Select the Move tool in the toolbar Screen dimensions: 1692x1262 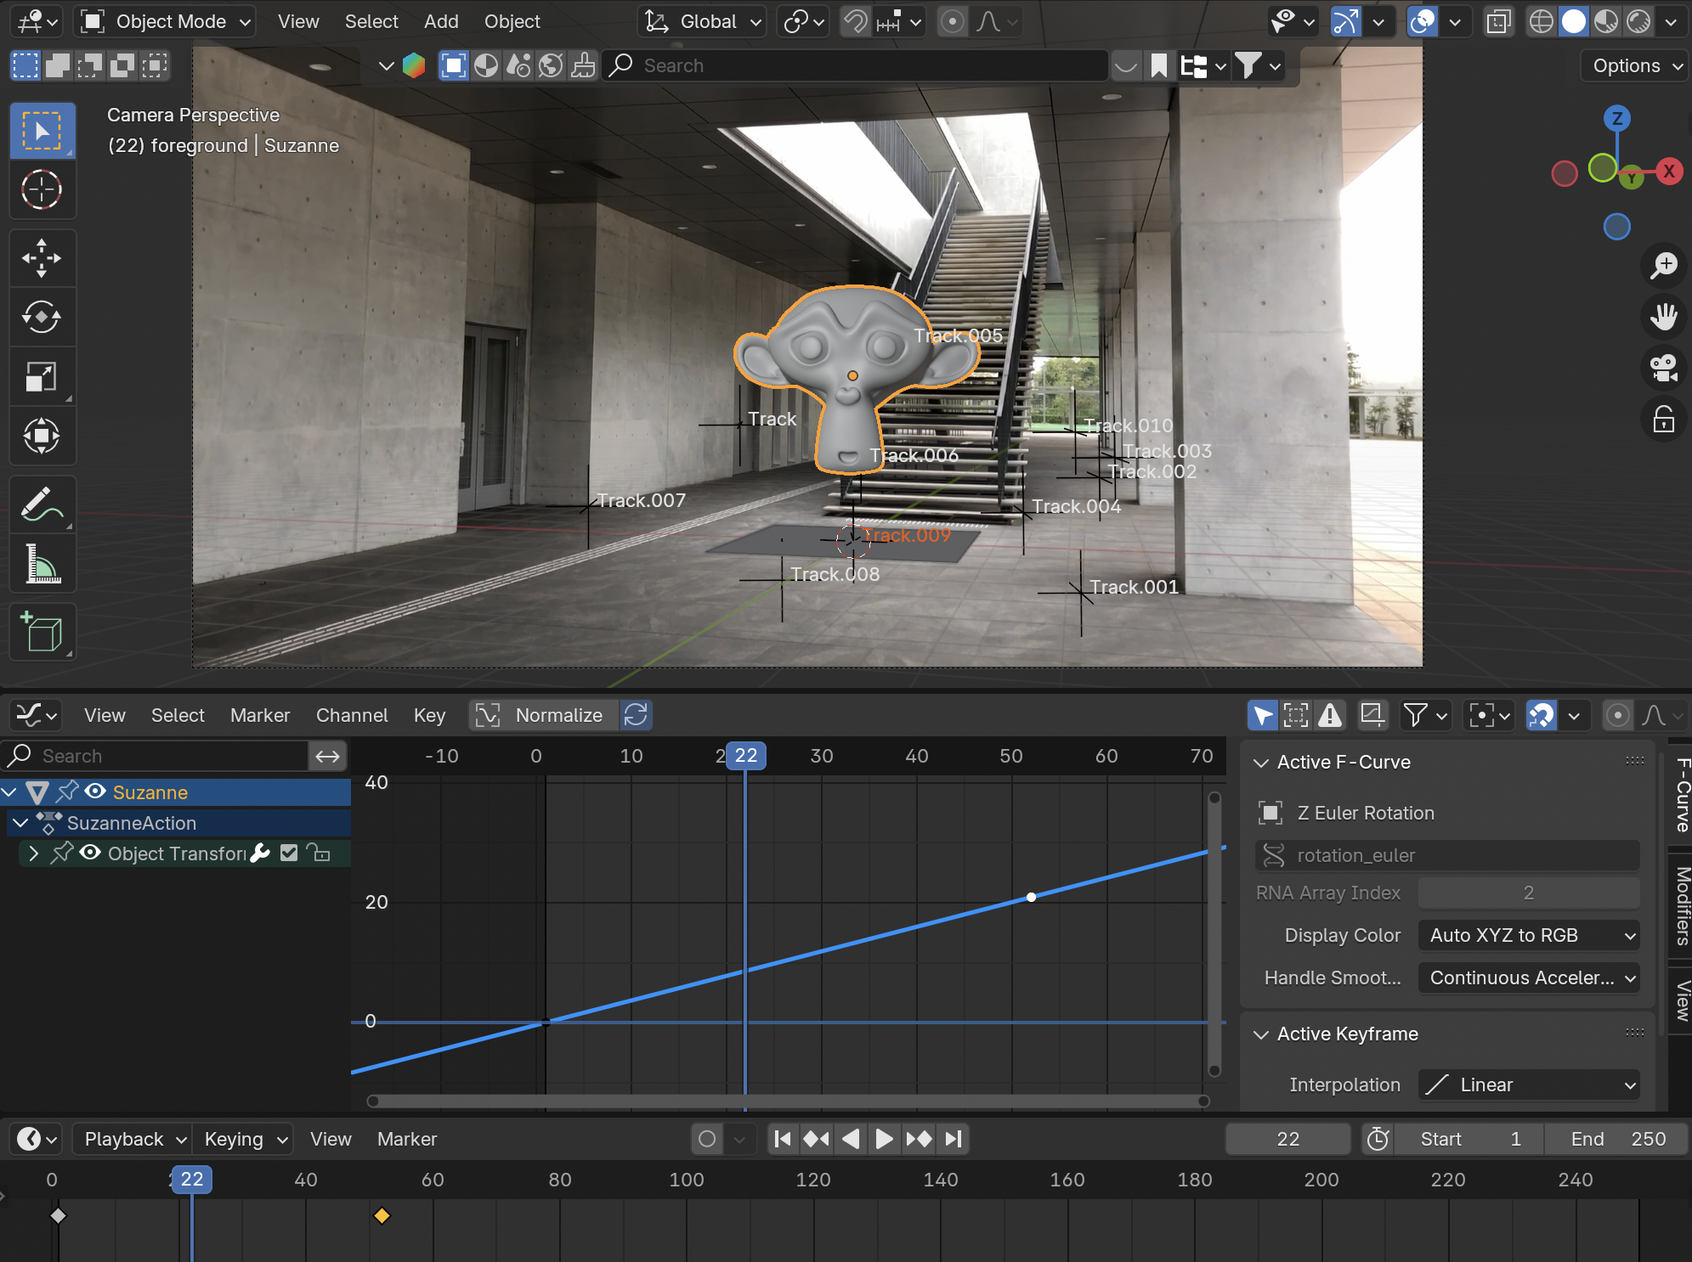[x=42, y=258]
